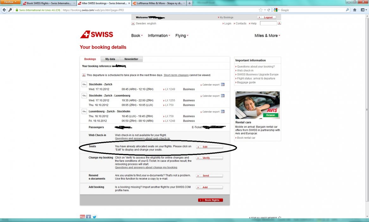Viewport: 369px width, 222px height.
Task: Click the Verify button to change booking
Action: point(209,158)
